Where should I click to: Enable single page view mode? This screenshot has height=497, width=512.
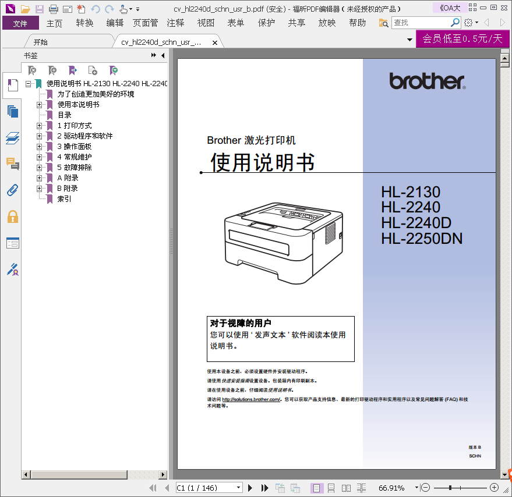[316, 488]
